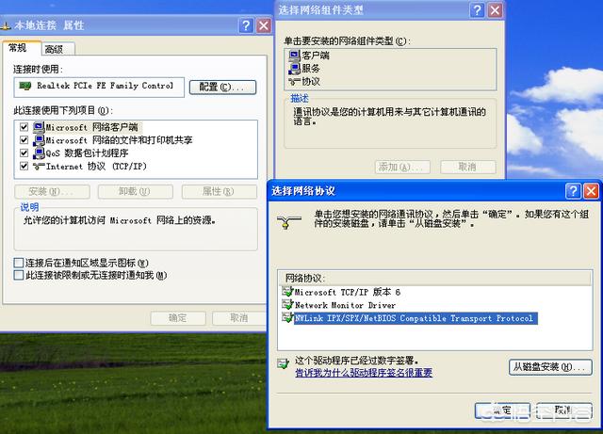Close the 选择网络组件类型 window
The width and height of the screenshot is (603, 434).
495,10
